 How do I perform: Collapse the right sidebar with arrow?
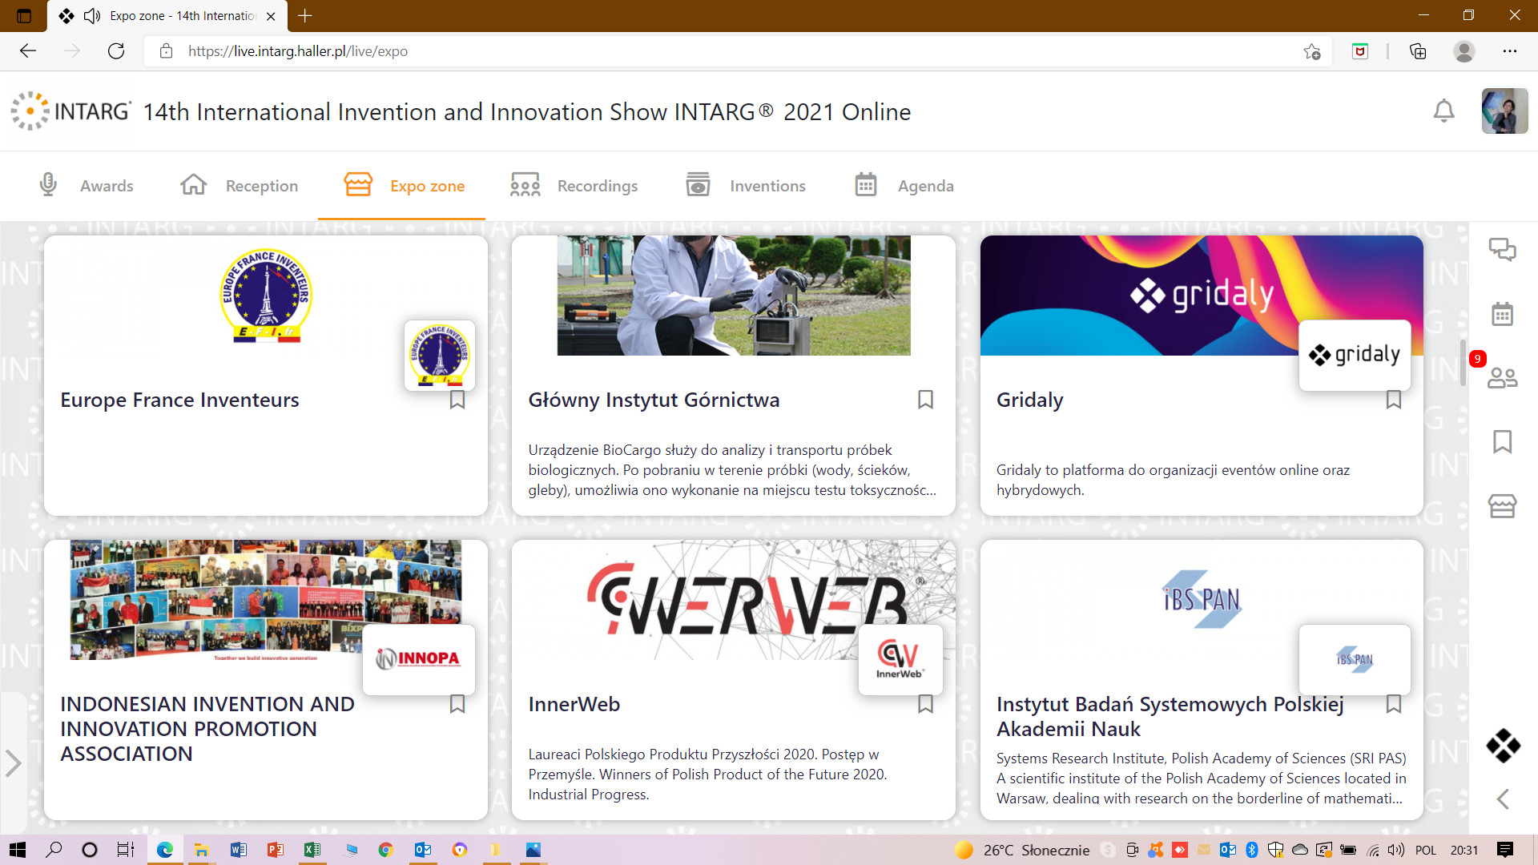click(x=1503, y=799)
